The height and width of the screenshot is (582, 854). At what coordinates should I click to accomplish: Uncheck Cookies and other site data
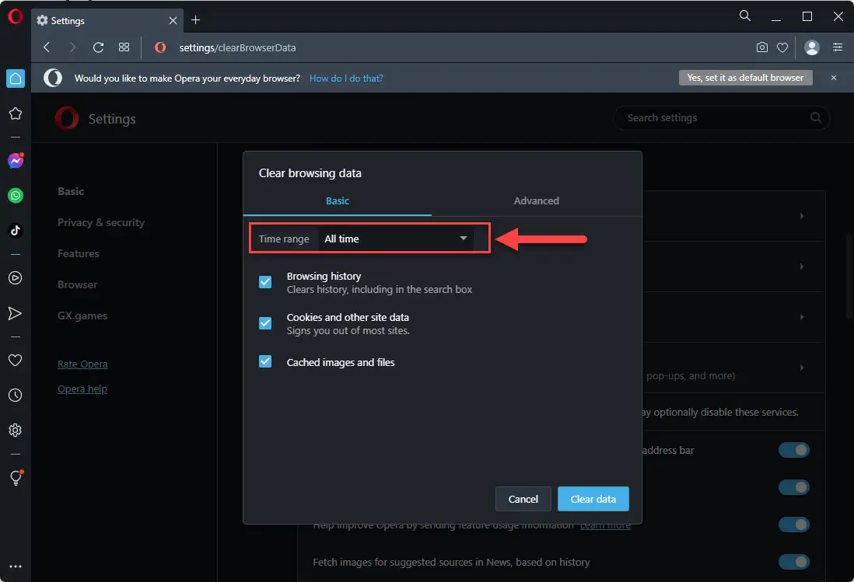point(265,323)
